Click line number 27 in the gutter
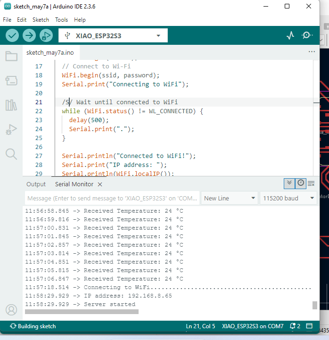Screen dimensions: 329x340 (x=39, y=156)
